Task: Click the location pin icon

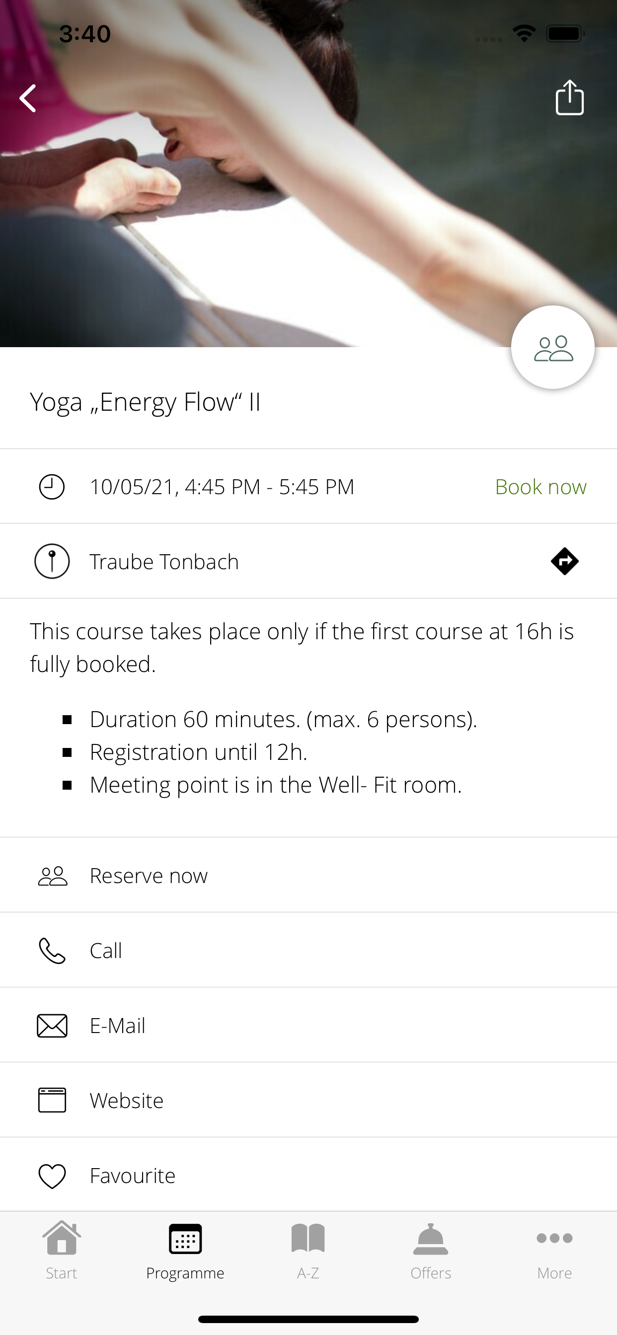Action: point(52,561)
